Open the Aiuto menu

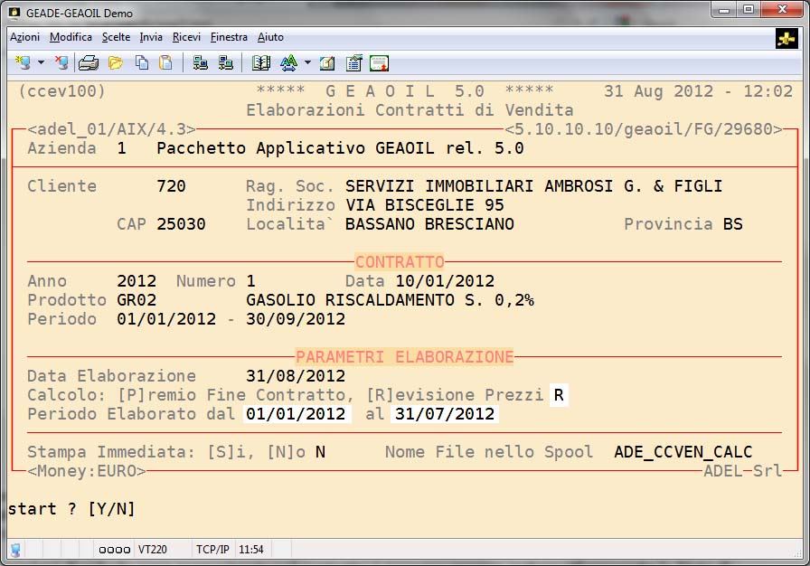coord(270,37)
